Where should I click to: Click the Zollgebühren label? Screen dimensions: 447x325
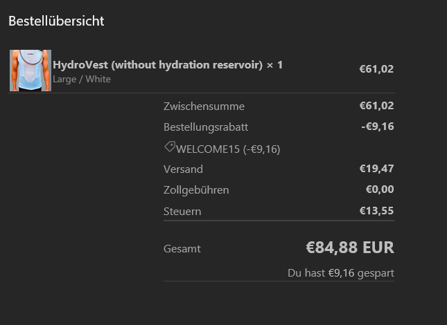coord(196,190)
